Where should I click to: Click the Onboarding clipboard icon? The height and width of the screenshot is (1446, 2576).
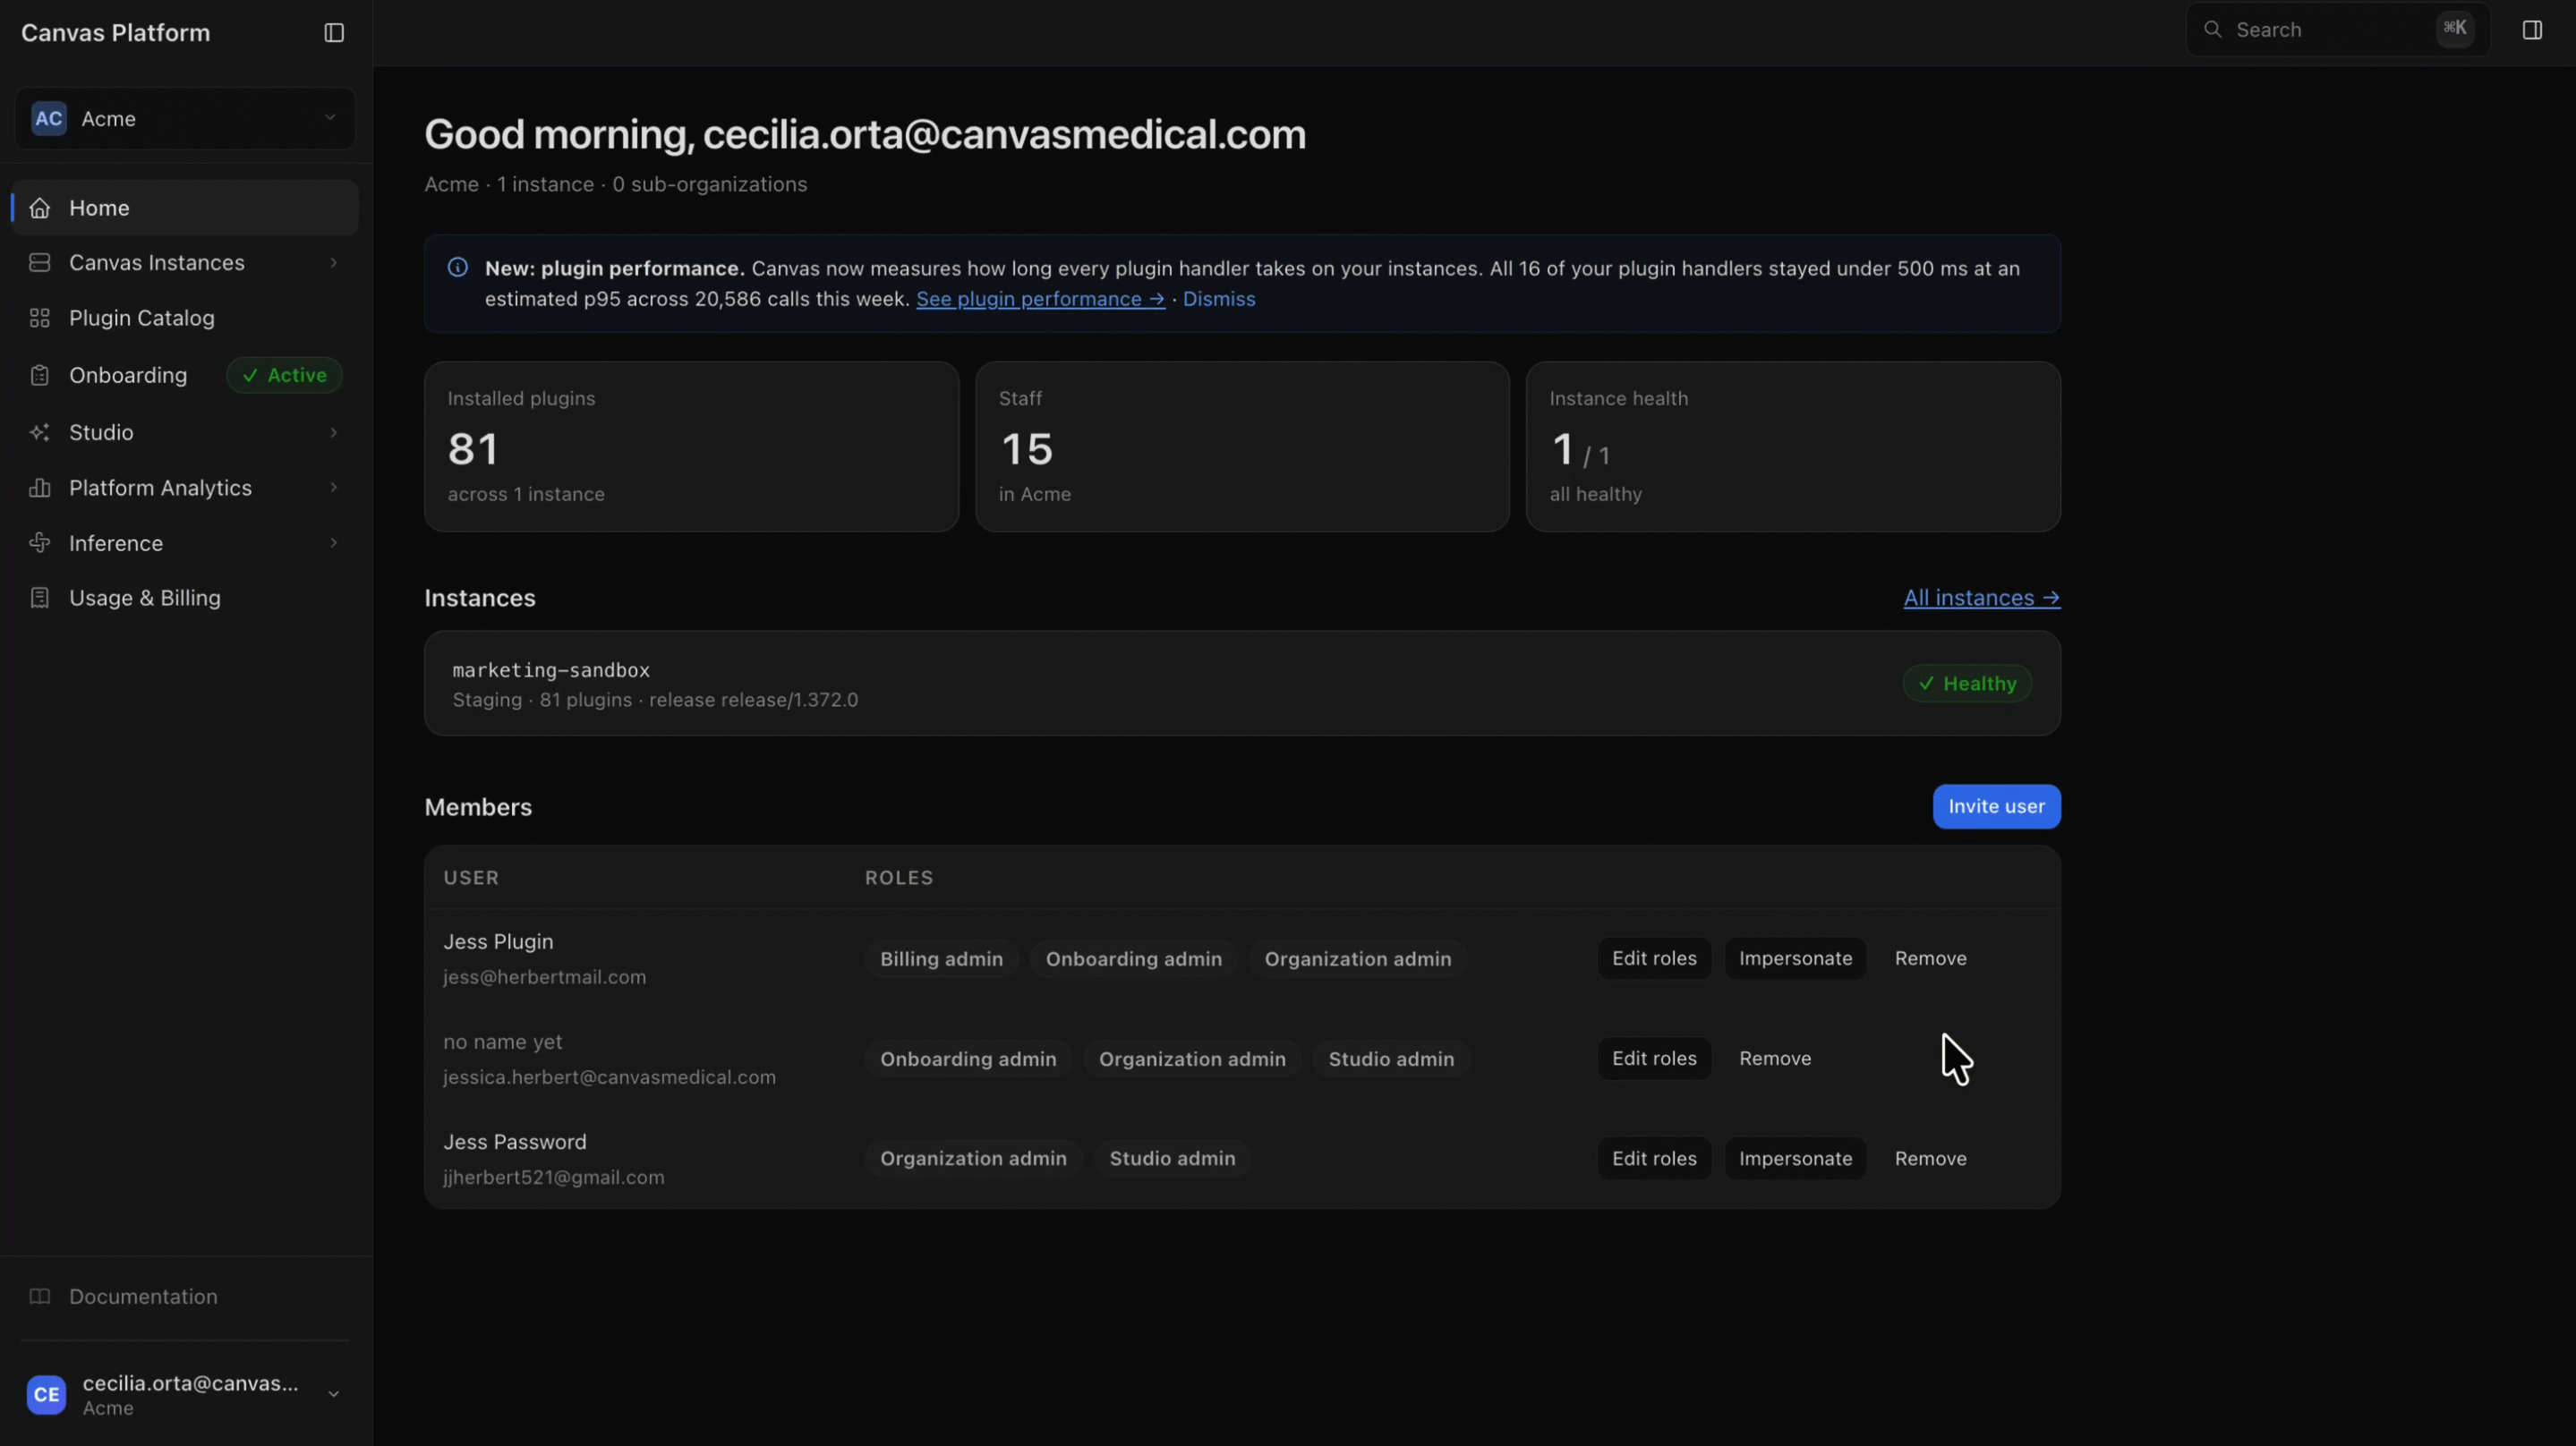[40, 375]
